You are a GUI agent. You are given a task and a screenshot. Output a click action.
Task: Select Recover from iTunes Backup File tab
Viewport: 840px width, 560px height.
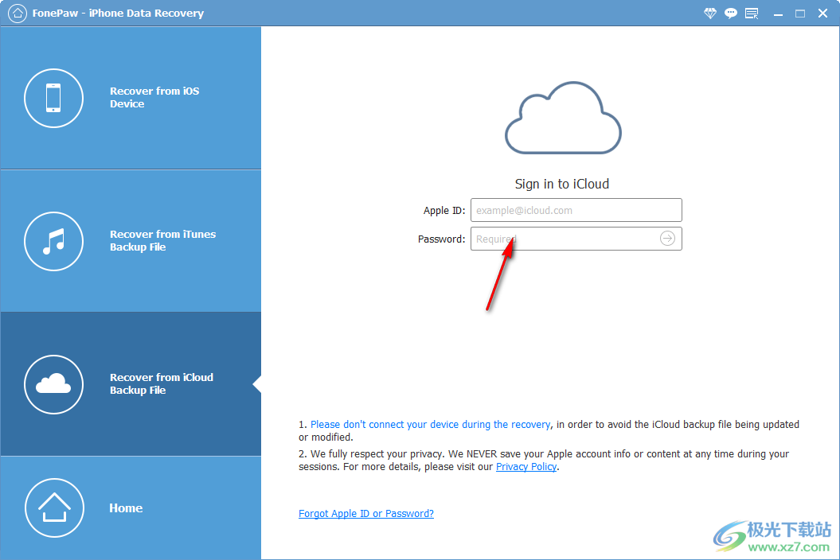pyautogui.click(x=162, y=241)
